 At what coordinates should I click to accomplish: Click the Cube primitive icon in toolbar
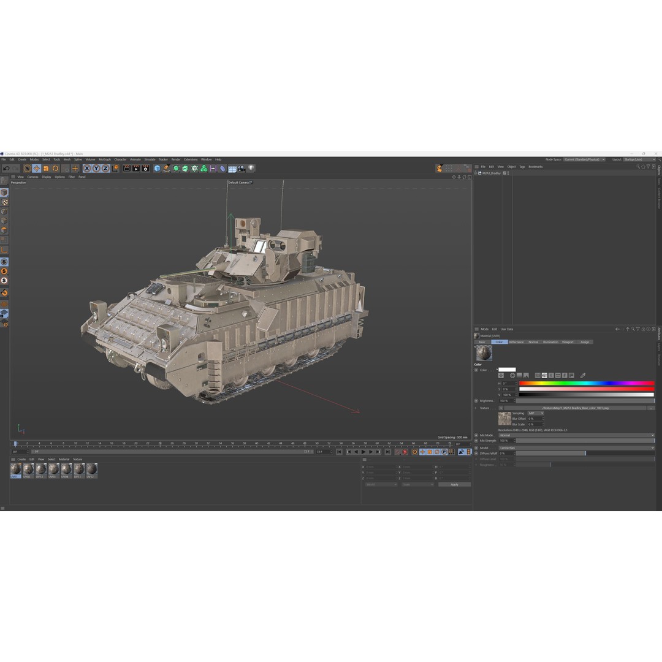pyautogui.click(x=156, y=169)
